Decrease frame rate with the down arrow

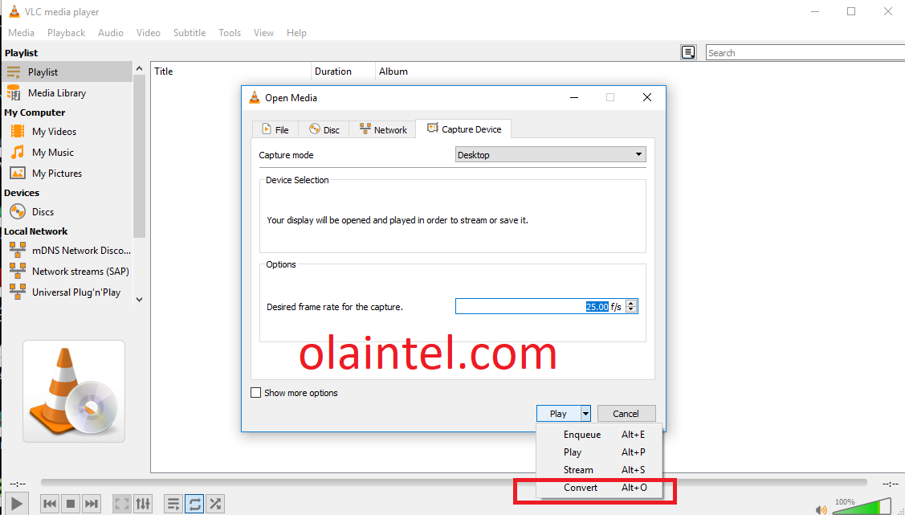(631, 310)
